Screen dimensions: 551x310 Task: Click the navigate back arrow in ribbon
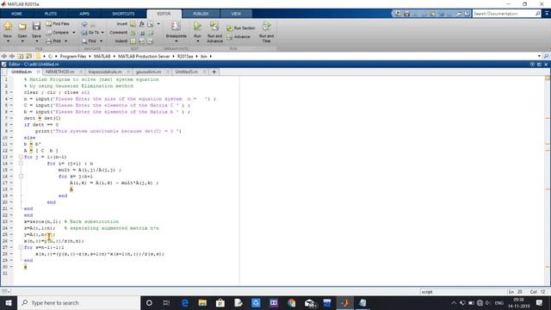84,24
